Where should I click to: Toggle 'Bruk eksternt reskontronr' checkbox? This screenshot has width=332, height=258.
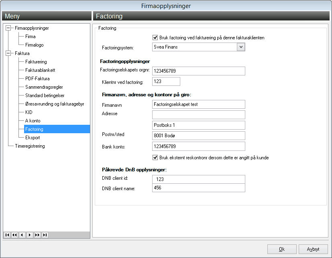coord(155,158)
